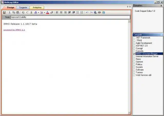Click the Titolo text field
Image resolution: width=164 pixels, height=116 pixels.
click(70, 17)
